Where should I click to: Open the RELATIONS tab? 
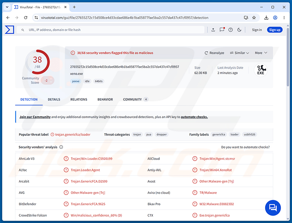point(79,100)
